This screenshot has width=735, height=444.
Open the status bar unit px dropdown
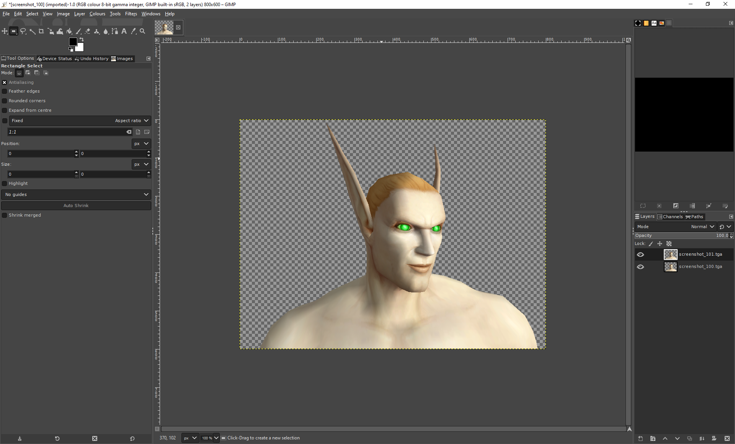pyautogui.click(x=190, y=438)
